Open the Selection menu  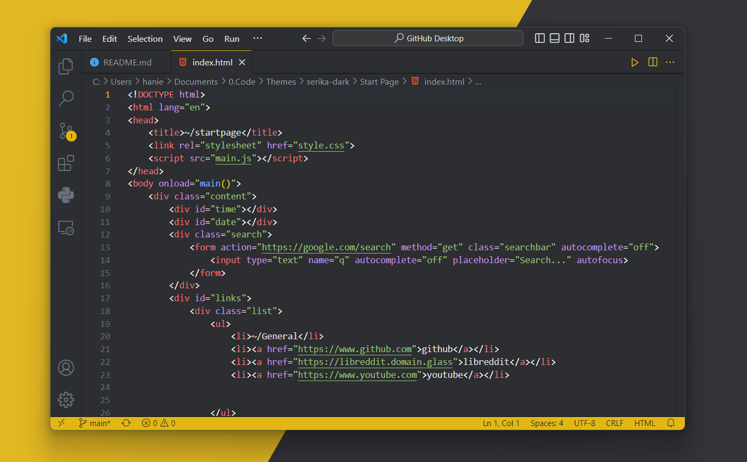145,39
